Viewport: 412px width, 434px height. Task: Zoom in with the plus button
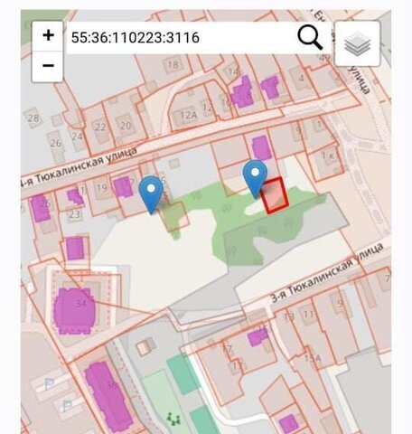point(48,36)
